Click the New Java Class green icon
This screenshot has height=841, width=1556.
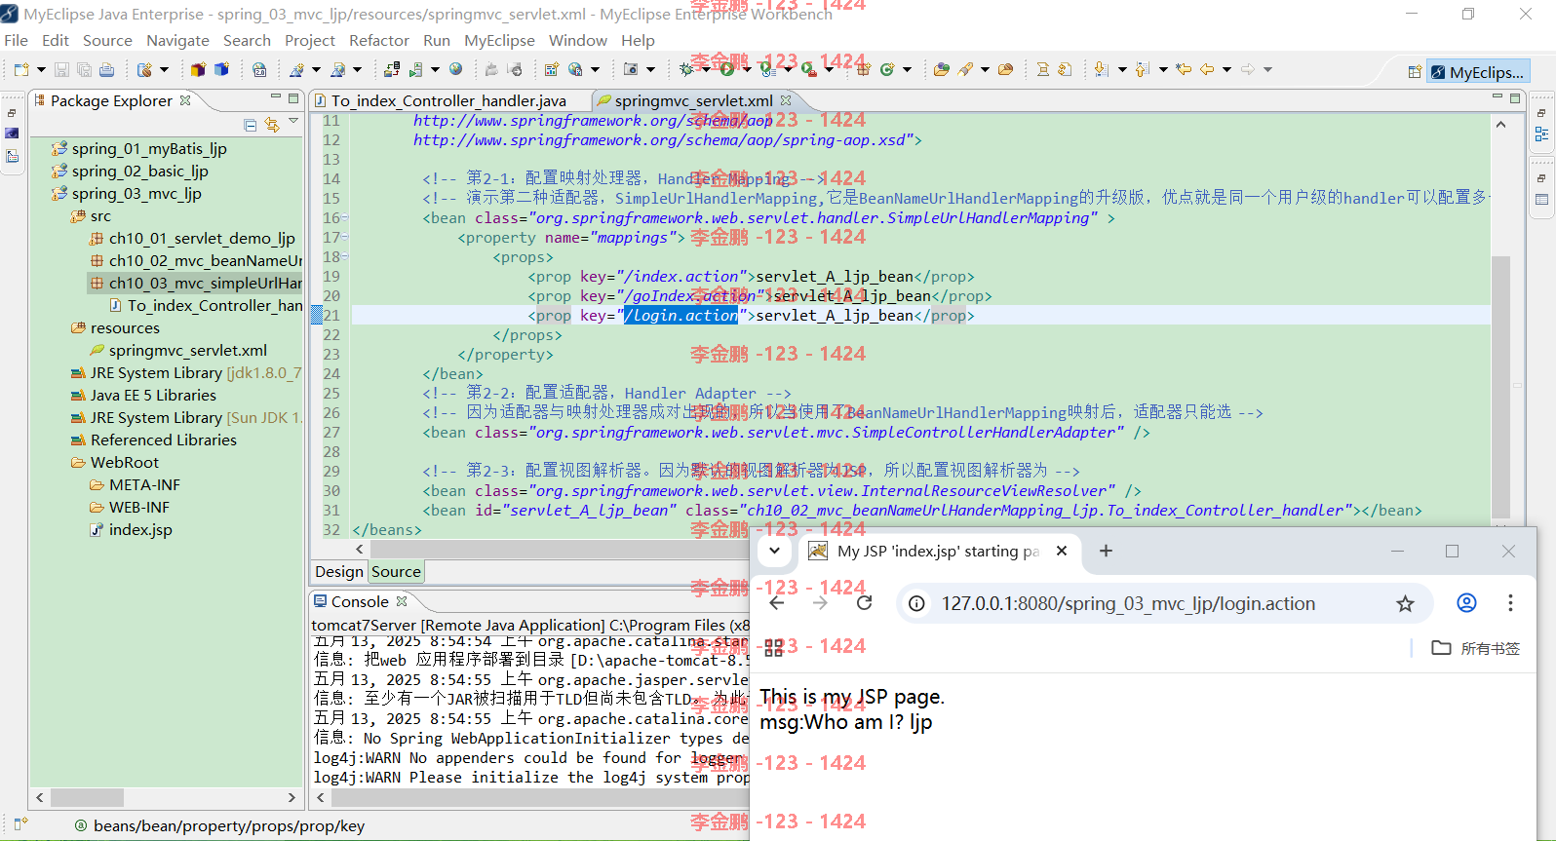tap(887, 69)
